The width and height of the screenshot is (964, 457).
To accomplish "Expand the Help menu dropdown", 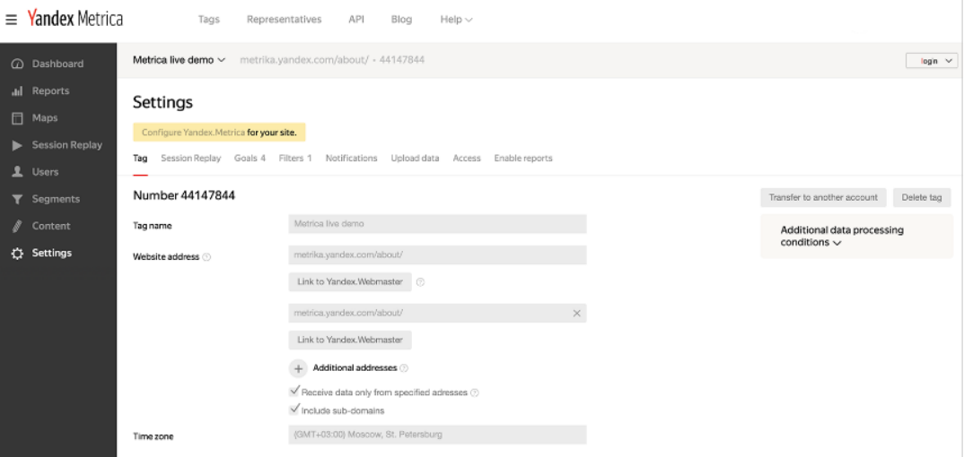I will 457,21.
